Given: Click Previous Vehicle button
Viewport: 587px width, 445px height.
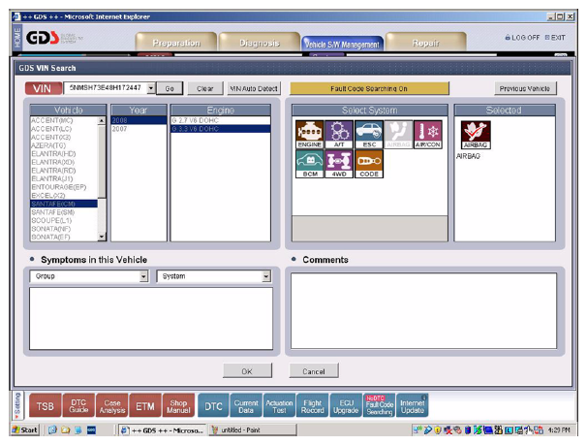Looking at the screenshot, I should pos(525,88).
